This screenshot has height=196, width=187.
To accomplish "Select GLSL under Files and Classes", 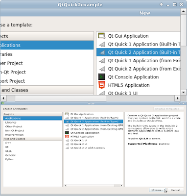I will pos(33,151).
